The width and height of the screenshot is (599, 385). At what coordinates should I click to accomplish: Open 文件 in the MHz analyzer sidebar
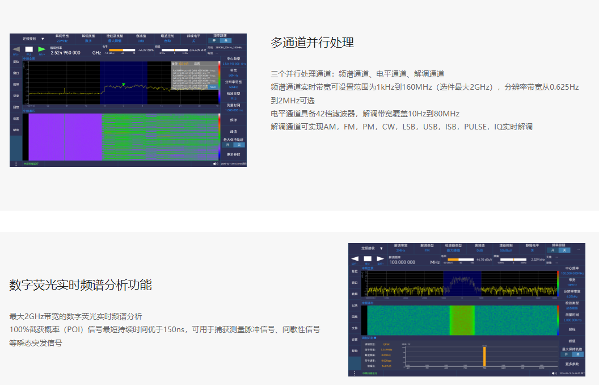point(355,328)
